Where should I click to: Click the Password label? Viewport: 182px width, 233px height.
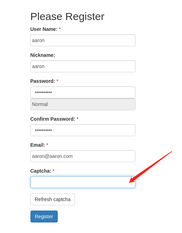coord(43,81)
